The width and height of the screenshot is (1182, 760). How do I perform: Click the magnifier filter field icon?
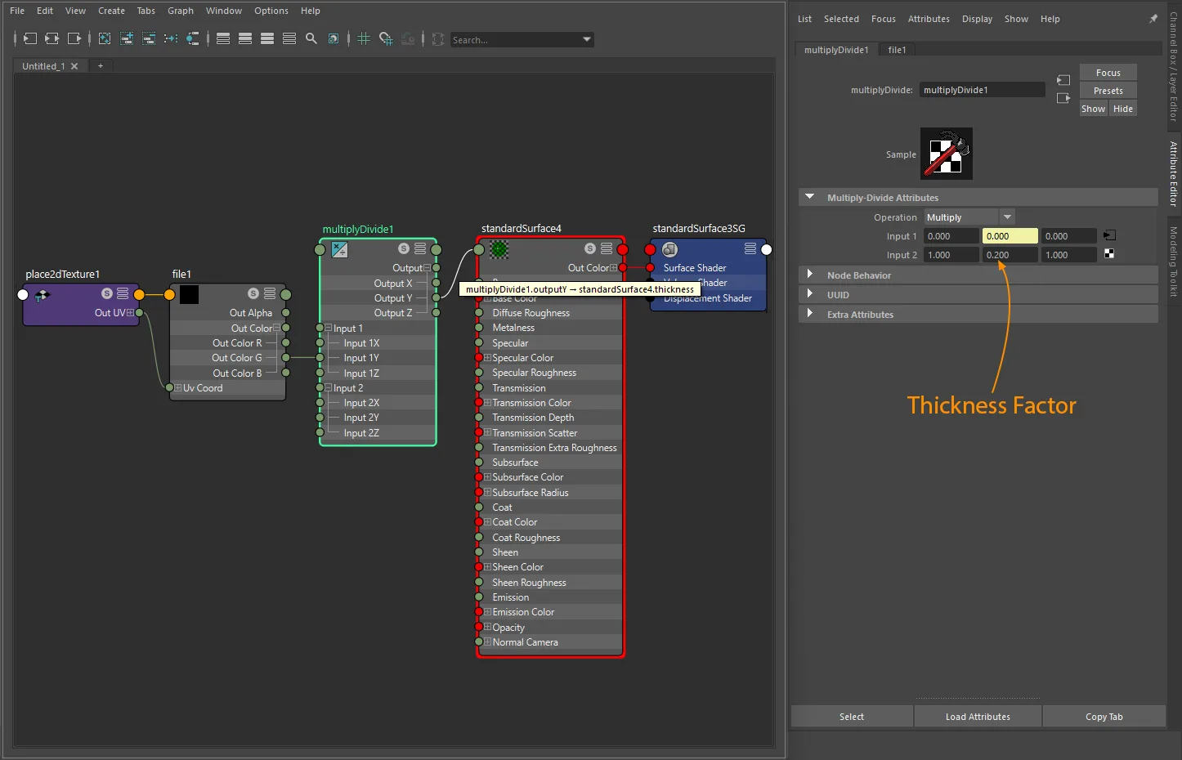pos(311,38)
